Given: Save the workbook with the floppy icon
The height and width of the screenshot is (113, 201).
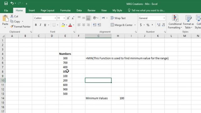Looking at the screenshot, I should 6,3.
